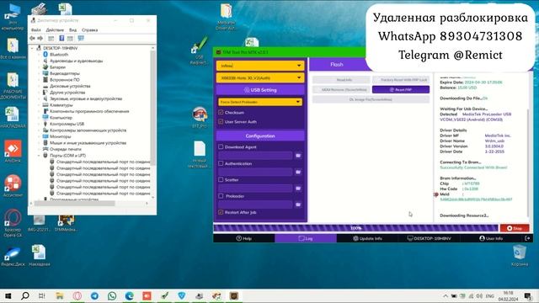Open the Opera GX browser shortcut
Image resolution: width=539 pixels, height=303 pixels.
[13, 223]
